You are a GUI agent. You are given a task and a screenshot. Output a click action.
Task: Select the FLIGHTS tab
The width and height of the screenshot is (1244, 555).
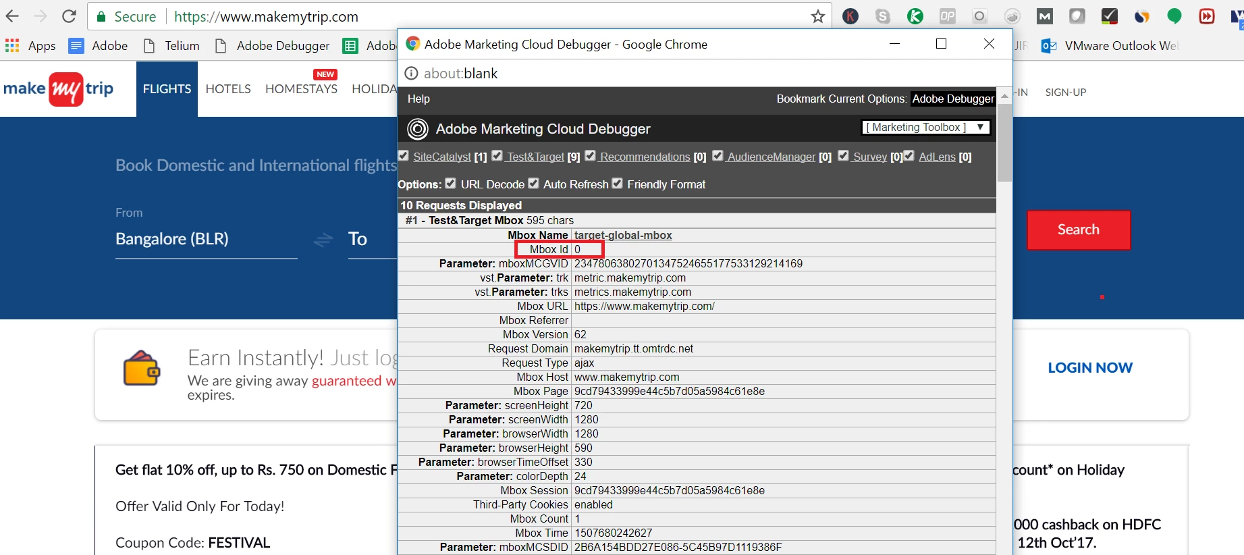coord(167,89)
